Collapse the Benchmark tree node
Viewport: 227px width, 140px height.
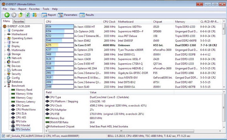[5, 86]
